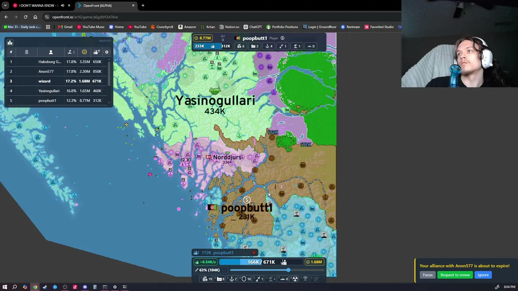Image resolution: width=518 pixels, height=291 pixels.
Task: Open the Portfolio Positions bookmark
Action: tap(282, 27)
